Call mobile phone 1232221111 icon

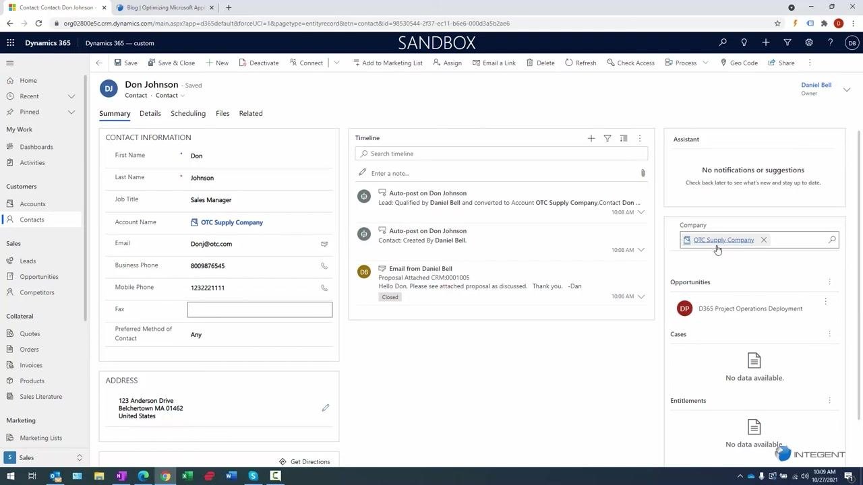pyautogui.click(x=324, y=288)
